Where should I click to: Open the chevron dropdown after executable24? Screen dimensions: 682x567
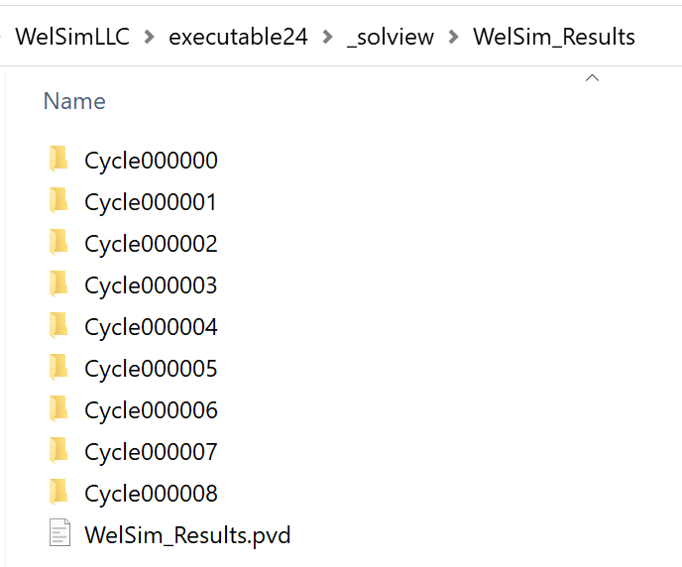pyautogui.click(x=327, y=37)
